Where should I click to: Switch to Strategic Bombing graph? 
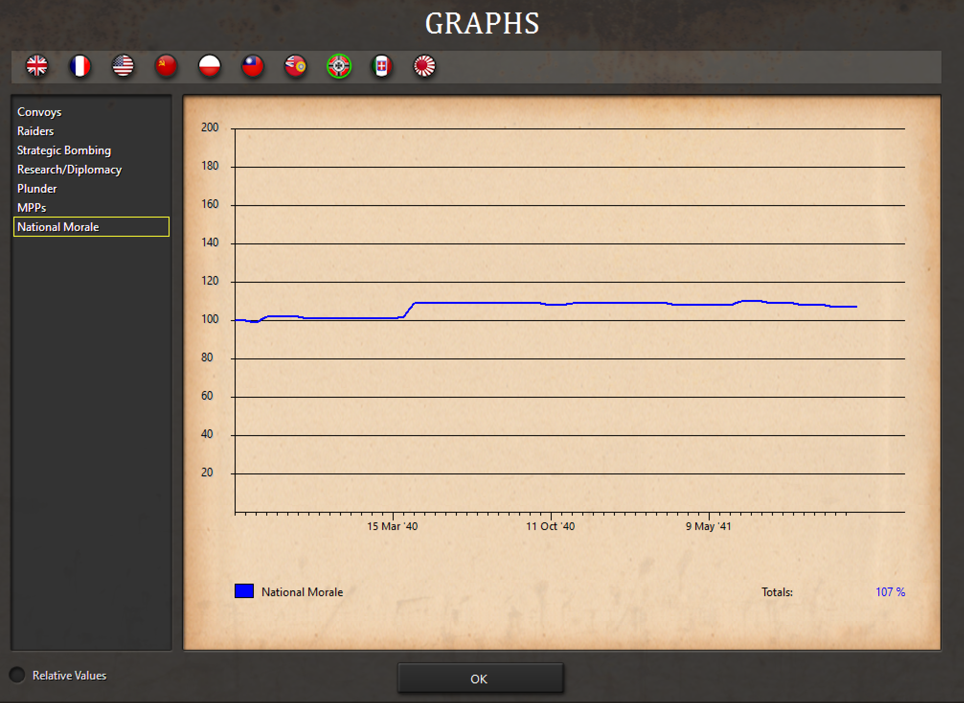(x=64, y=150)
